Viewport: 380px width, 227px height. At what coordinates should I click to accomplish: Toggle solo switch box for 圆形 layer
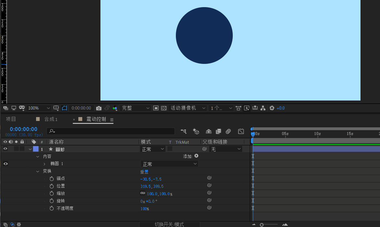click(x=16, y=149)
